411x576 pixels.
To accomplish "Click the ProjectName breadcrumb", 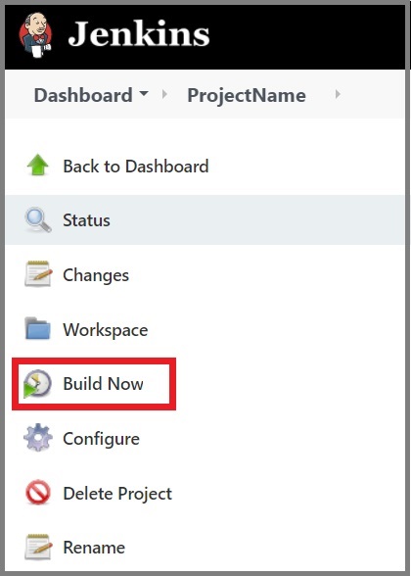I will click(247, 96).
